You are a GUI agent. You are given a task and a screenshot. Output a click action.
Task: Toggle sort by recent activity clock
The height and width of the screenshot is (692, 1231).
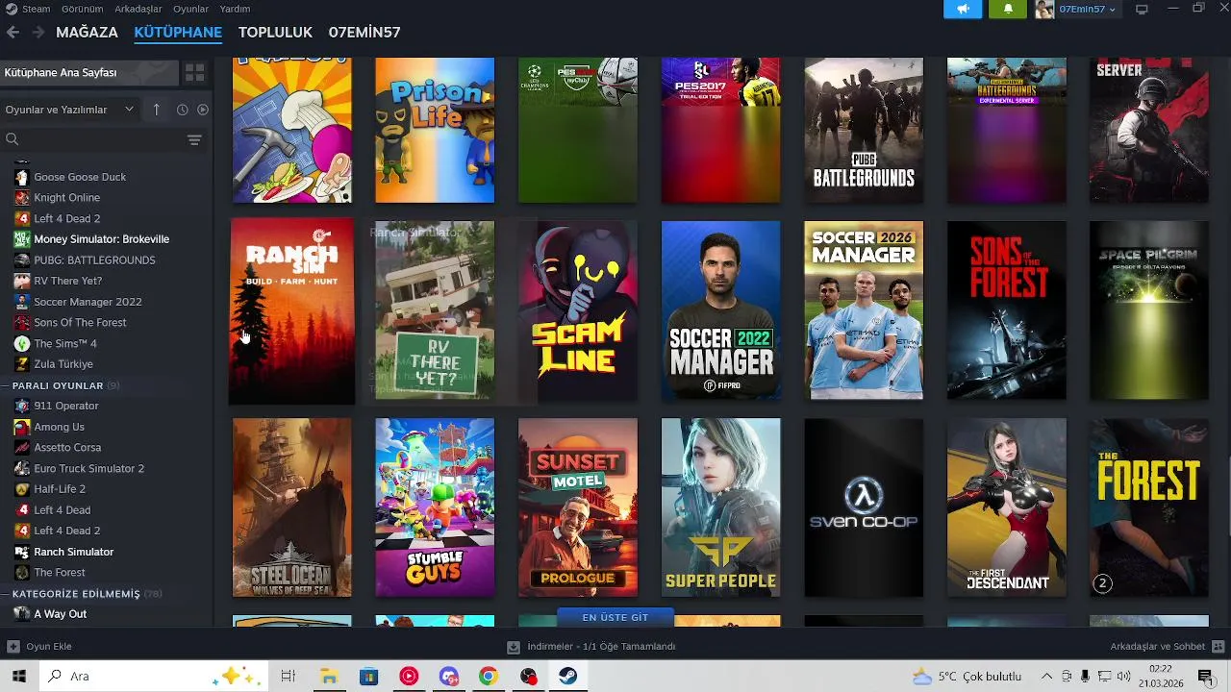pos(182,110)
